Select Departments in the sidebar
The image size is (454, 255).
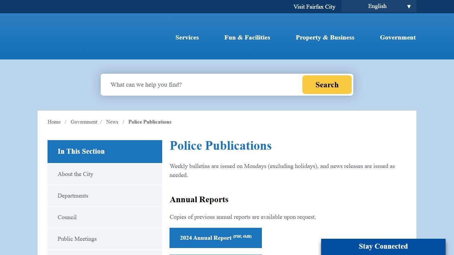(x=73, y=196)
